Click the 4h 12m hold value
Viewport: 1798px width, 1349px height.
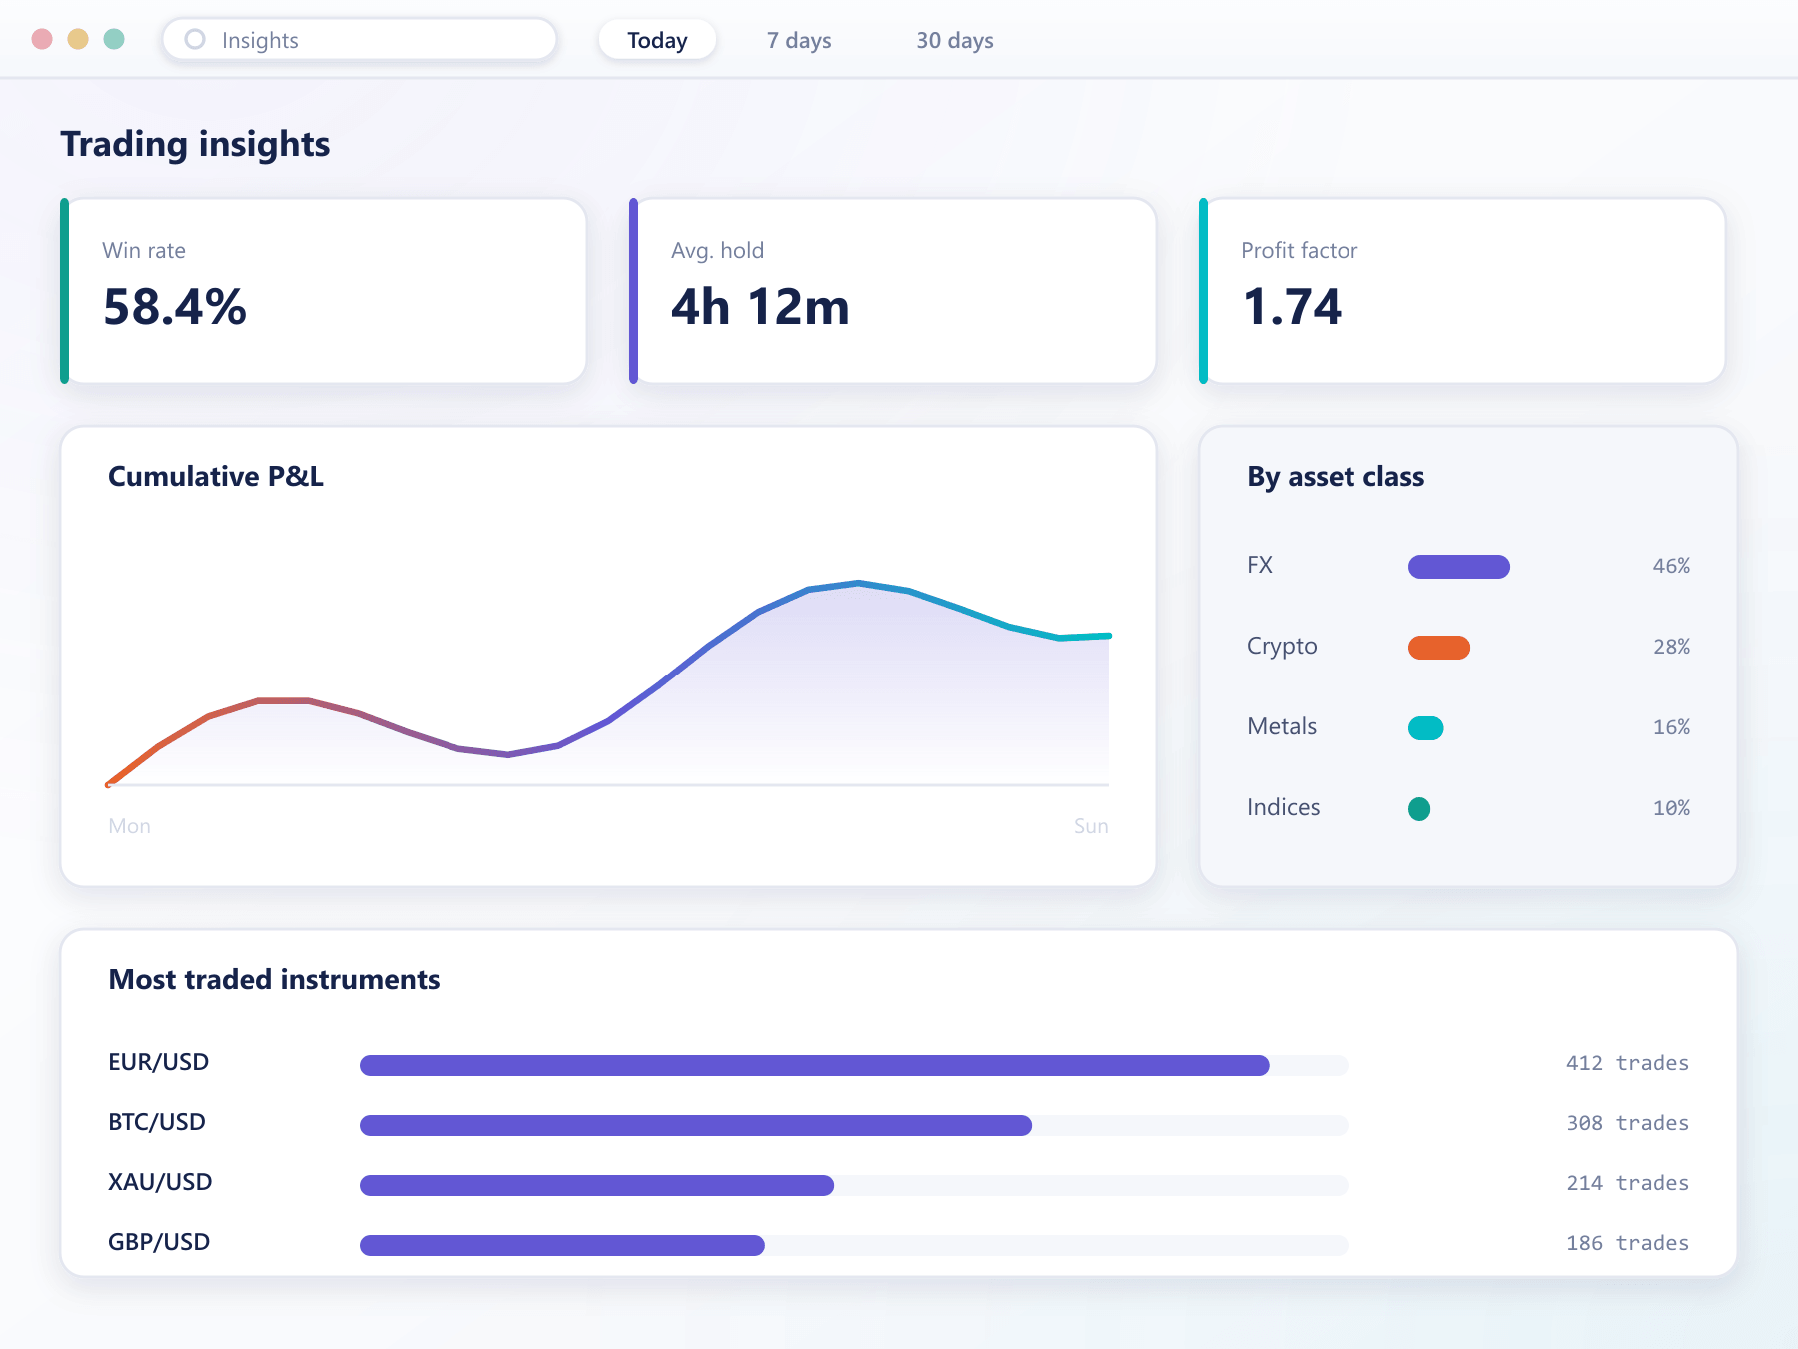coord(760,307)
